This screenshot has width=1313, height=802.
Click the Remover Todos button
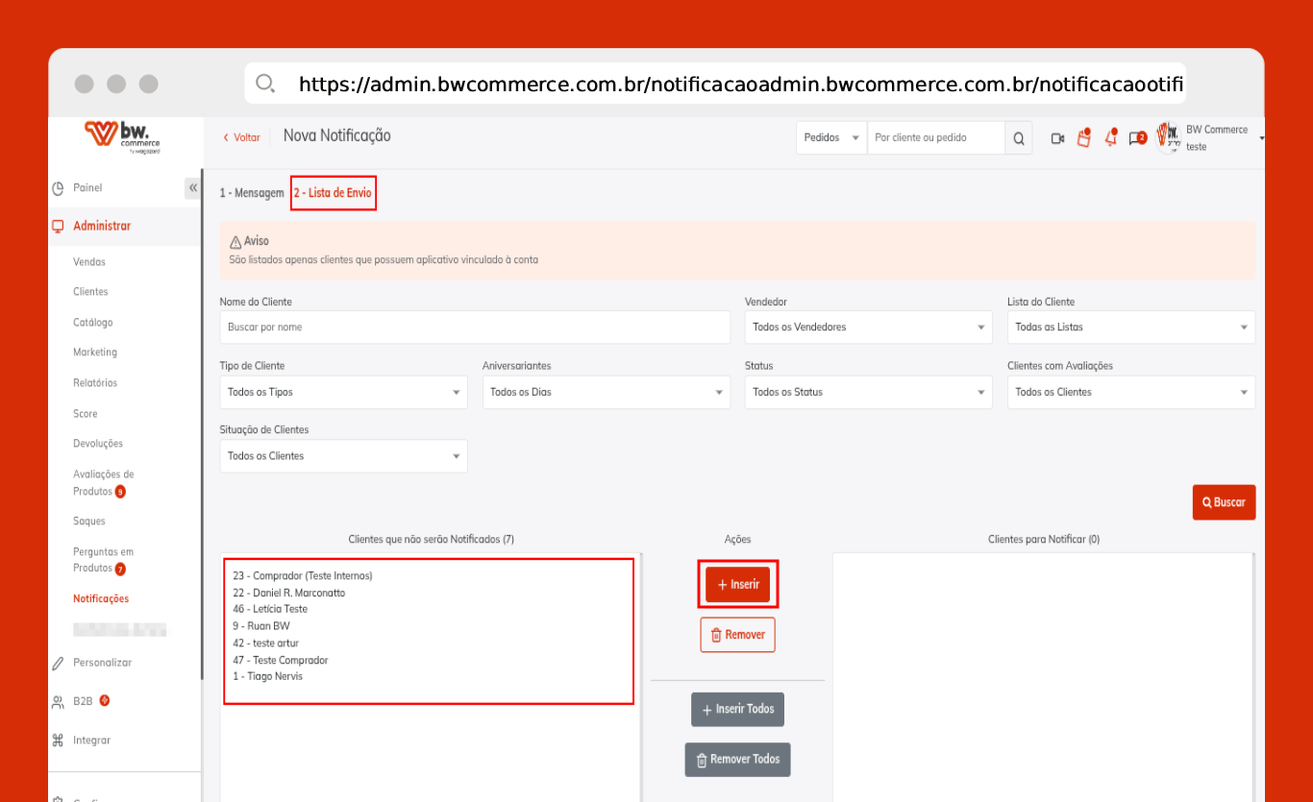click(x=738, y=760)
